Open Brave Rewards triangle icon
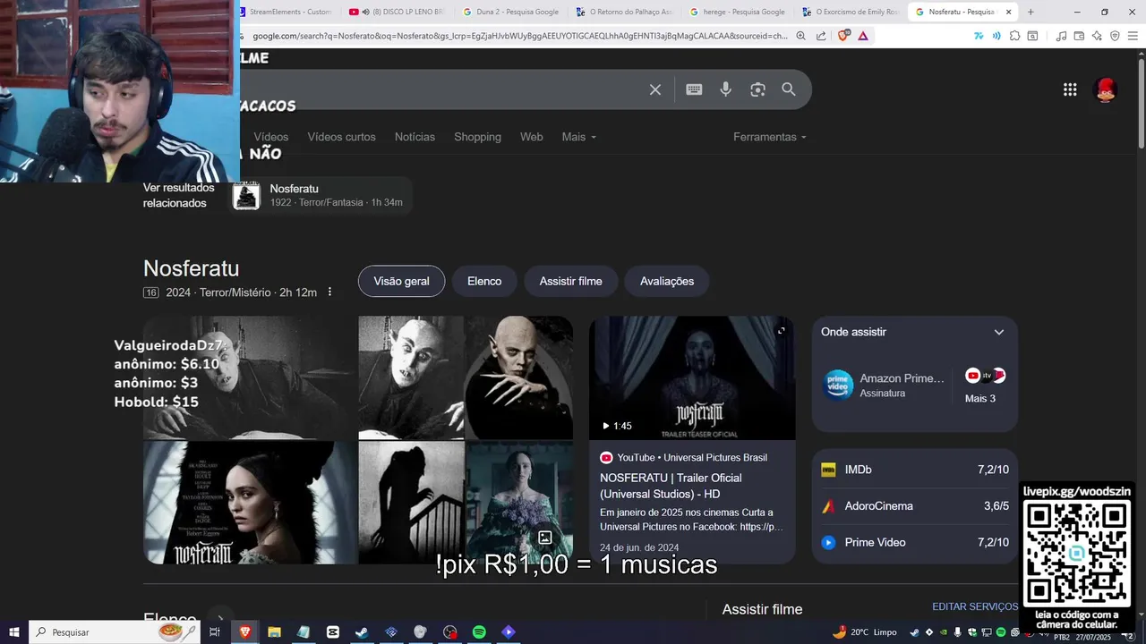Screen dimensions: 1146x644 point(863,36)
